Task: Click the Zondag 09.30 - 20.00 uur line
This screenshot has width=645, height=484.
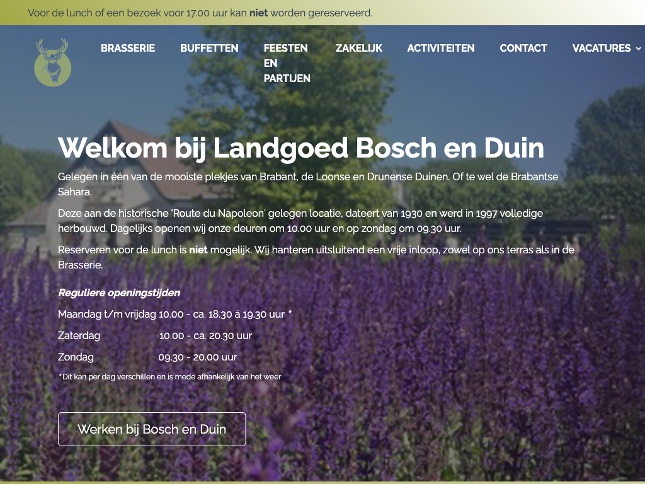Action: 147,357
